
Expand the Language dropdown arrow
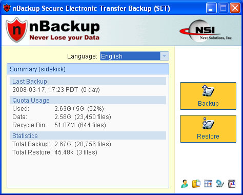pos(164,56)
